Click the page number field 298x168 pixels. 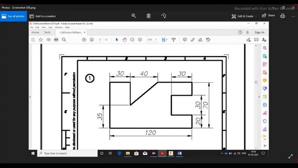[100, 40]
